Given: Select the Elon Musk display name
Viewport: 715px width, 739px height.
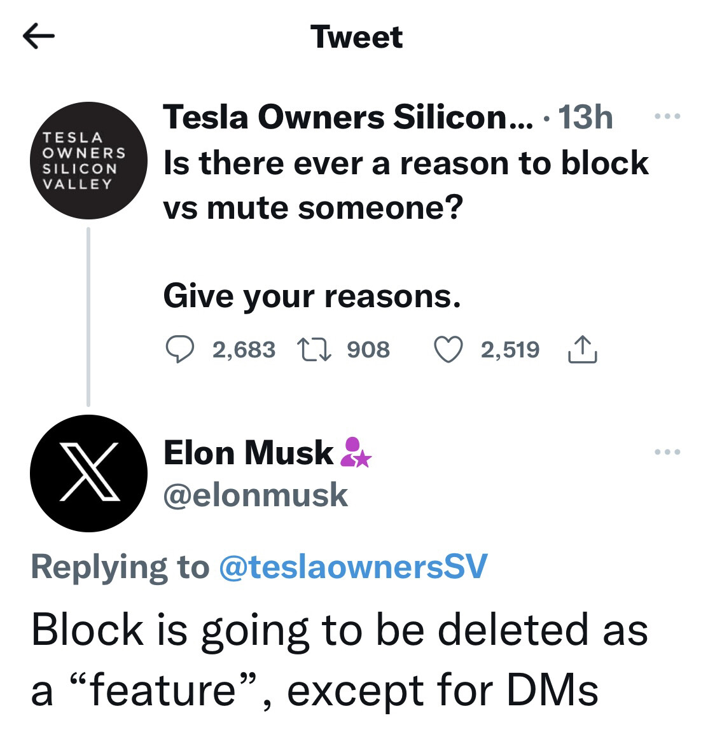Looking at the screenshot, I should (248, 452).
